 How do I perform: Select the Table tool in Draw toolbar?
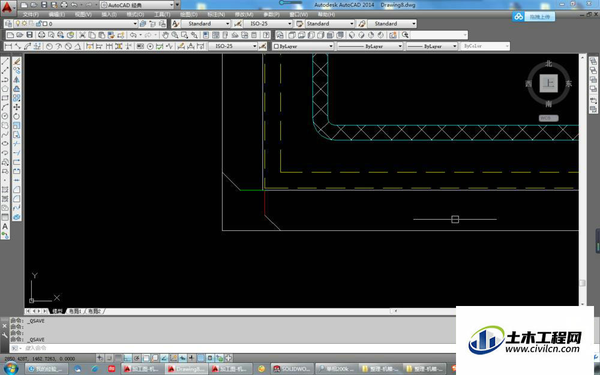click(5, 217)
